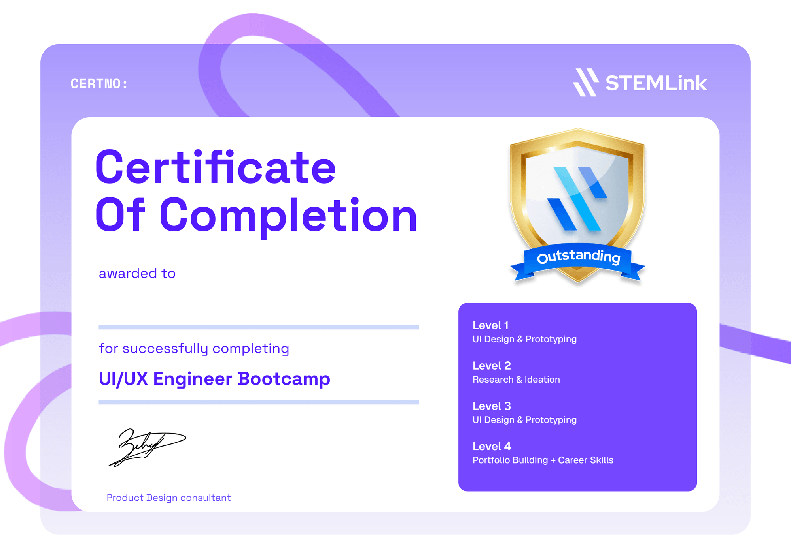Select the Level 3 heading
791x558 pixels.
(492, 406)
